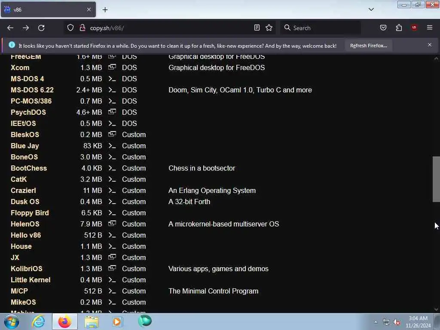This screenshot has height=330, width=440.
Task: Dismiss the Firefox refresh notification
Action: click(430, 45)
